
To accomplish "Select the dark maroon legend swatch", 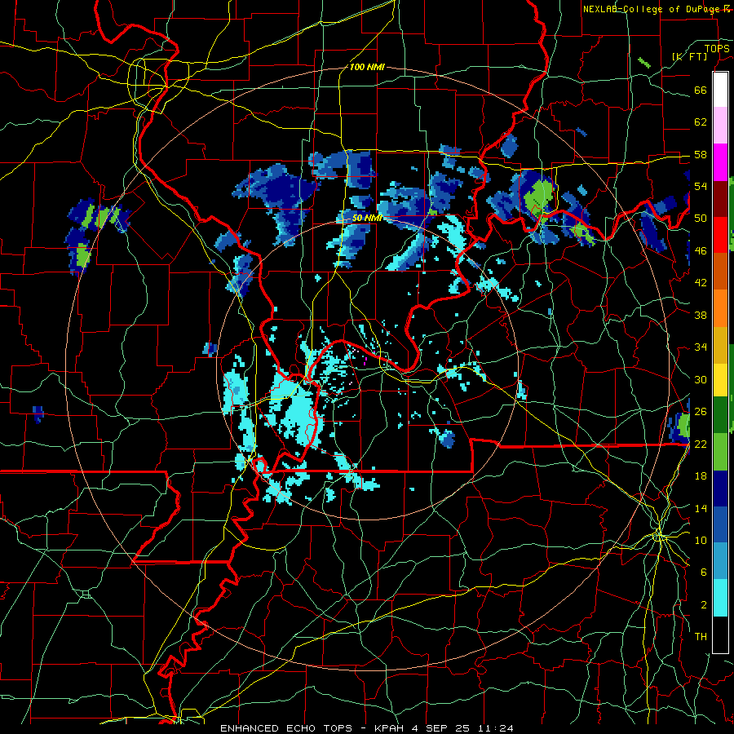I will coord(720,199).
